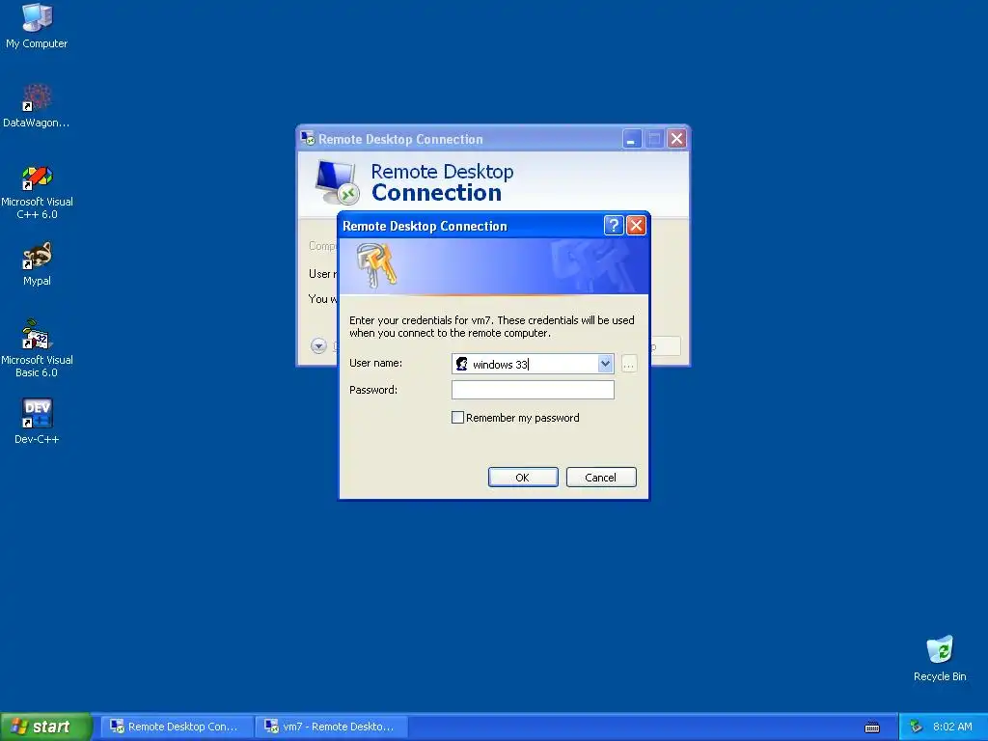Open the User name dropdown arrow
This screenshot has width=988, height=741.
tap(605, 364)
